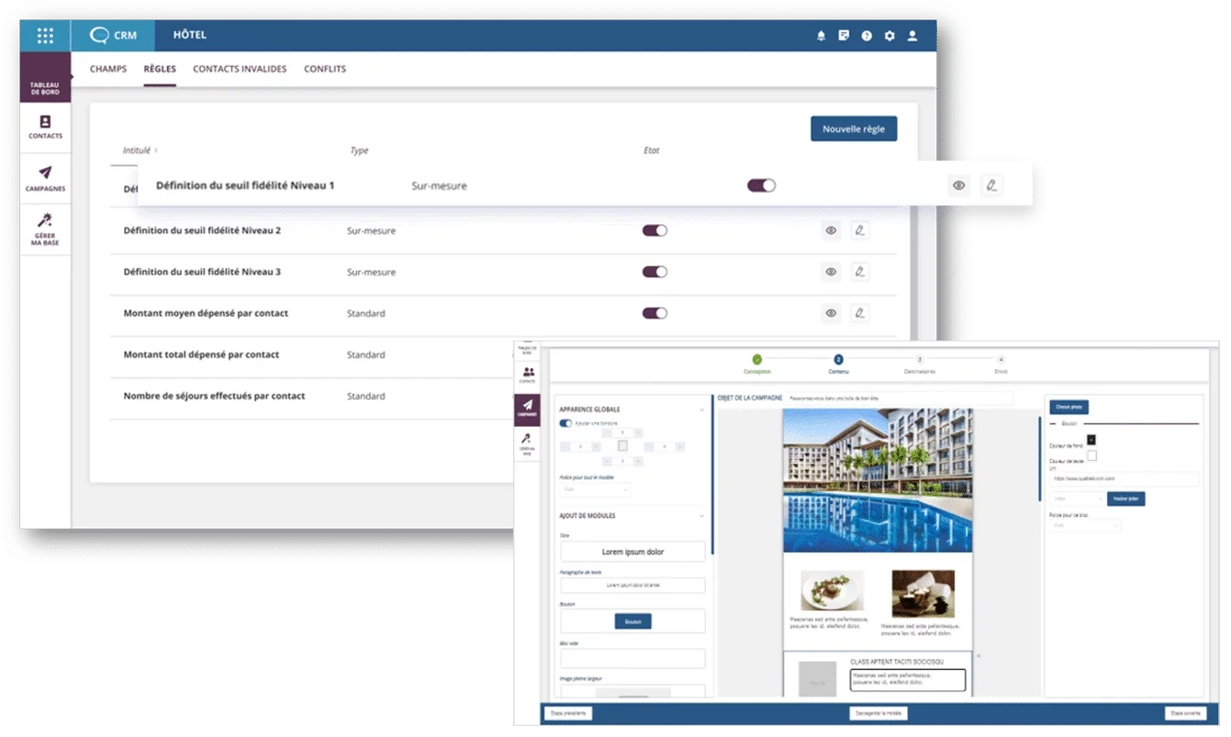Collapse the Ajout de Modules section
Viewport: 1231px width, 737px height.
[702, 516]
